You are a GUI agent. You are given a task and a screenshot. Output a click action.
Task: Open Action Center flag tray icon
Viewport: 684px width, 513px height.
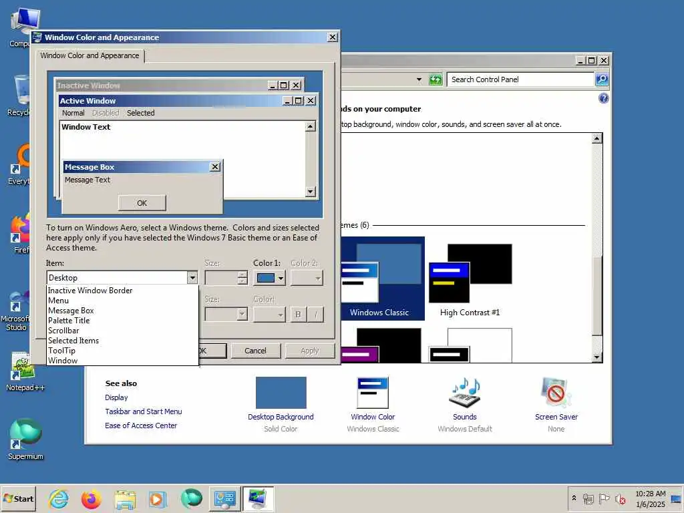pyautogui.click(x=604, y=498)
